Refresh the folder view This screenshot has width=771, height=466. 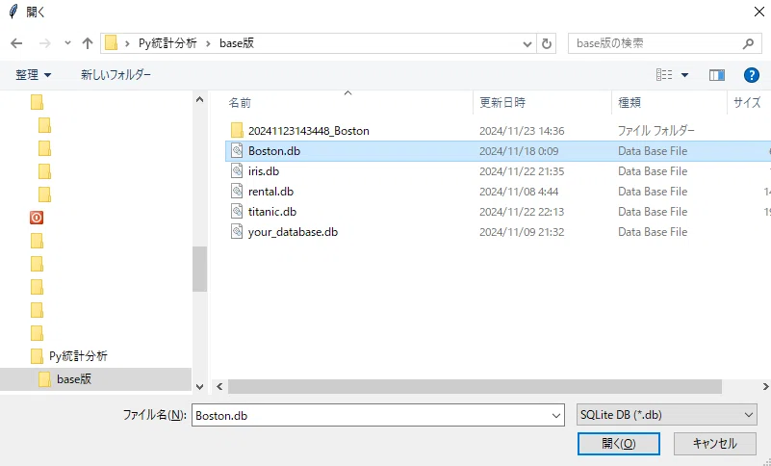pos(547,43)
